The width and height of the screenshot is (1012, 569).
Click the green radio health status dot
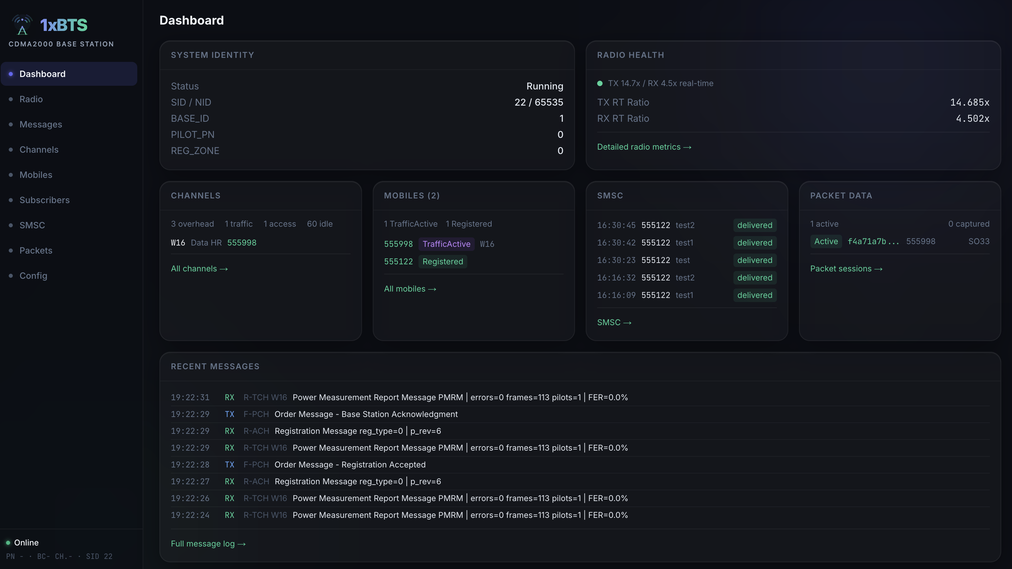point(600,83)
